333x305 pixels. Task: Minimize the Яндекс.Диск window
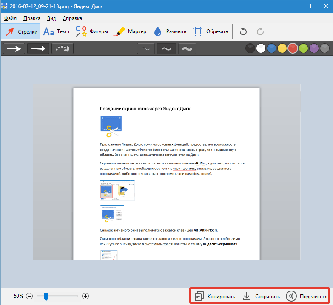click(291, 6)
